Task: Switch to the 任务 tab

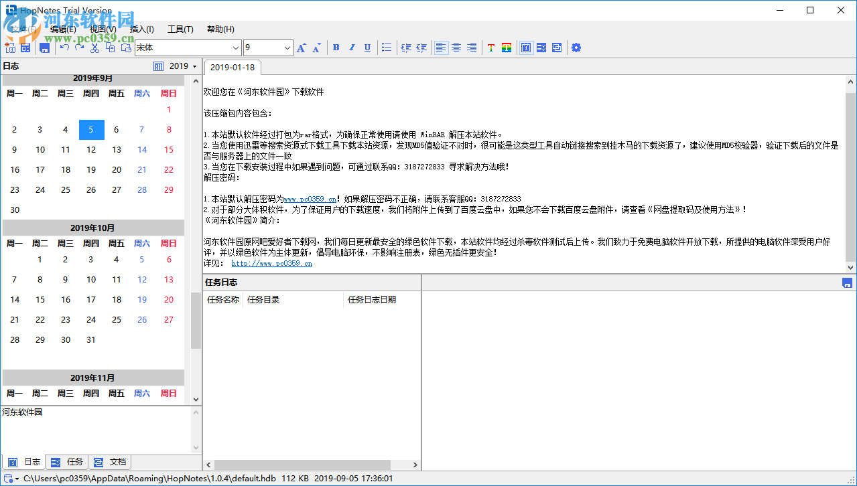Action: point(72,462)
